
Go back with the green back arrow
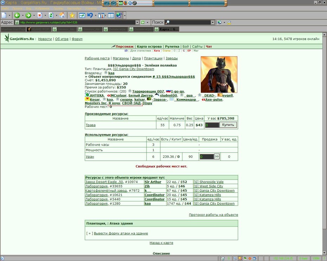pos(17,15)
